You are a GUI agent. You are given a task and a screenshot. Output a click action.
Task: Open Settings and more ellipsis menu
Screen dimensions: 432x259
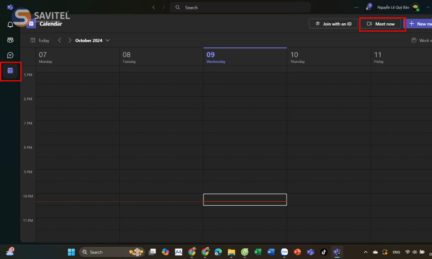pos(356,7)
